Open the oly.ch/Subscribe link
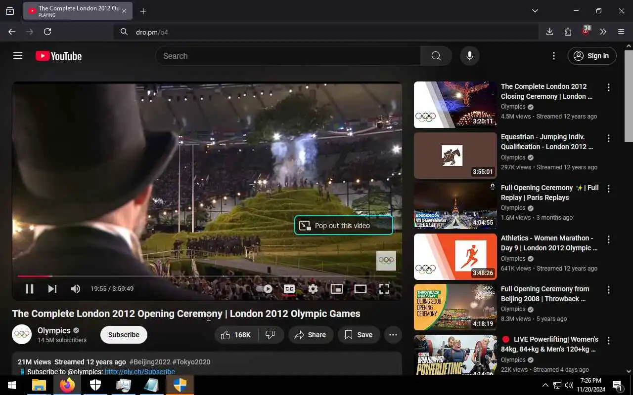This screenshot has width=633, height=395. coord(140,372)
